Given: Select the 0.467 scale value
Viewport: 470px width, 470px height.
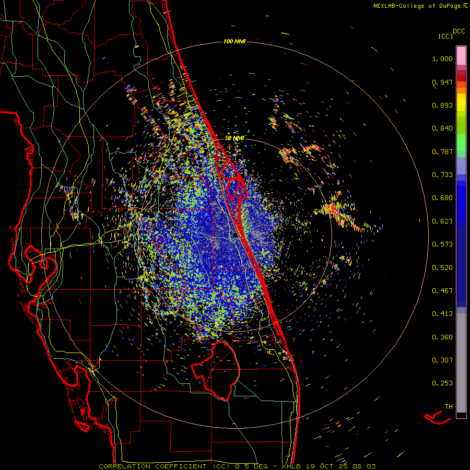Looking at the screenshot, I should 442,291.
